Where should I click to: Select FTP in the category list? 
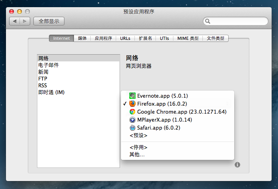point(78,79)
